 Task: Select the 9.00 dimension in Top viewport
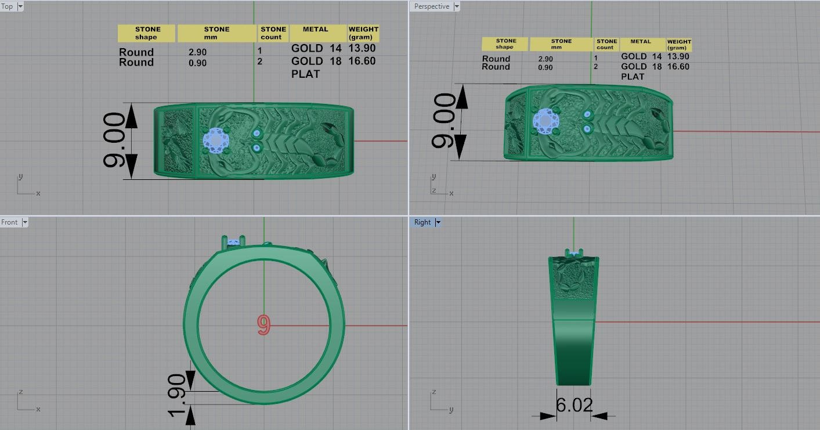(114, 140)
